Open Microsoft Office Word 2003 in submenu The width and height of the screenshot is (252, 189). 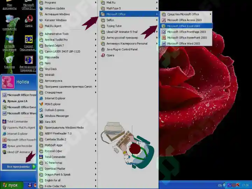(186, 43)
